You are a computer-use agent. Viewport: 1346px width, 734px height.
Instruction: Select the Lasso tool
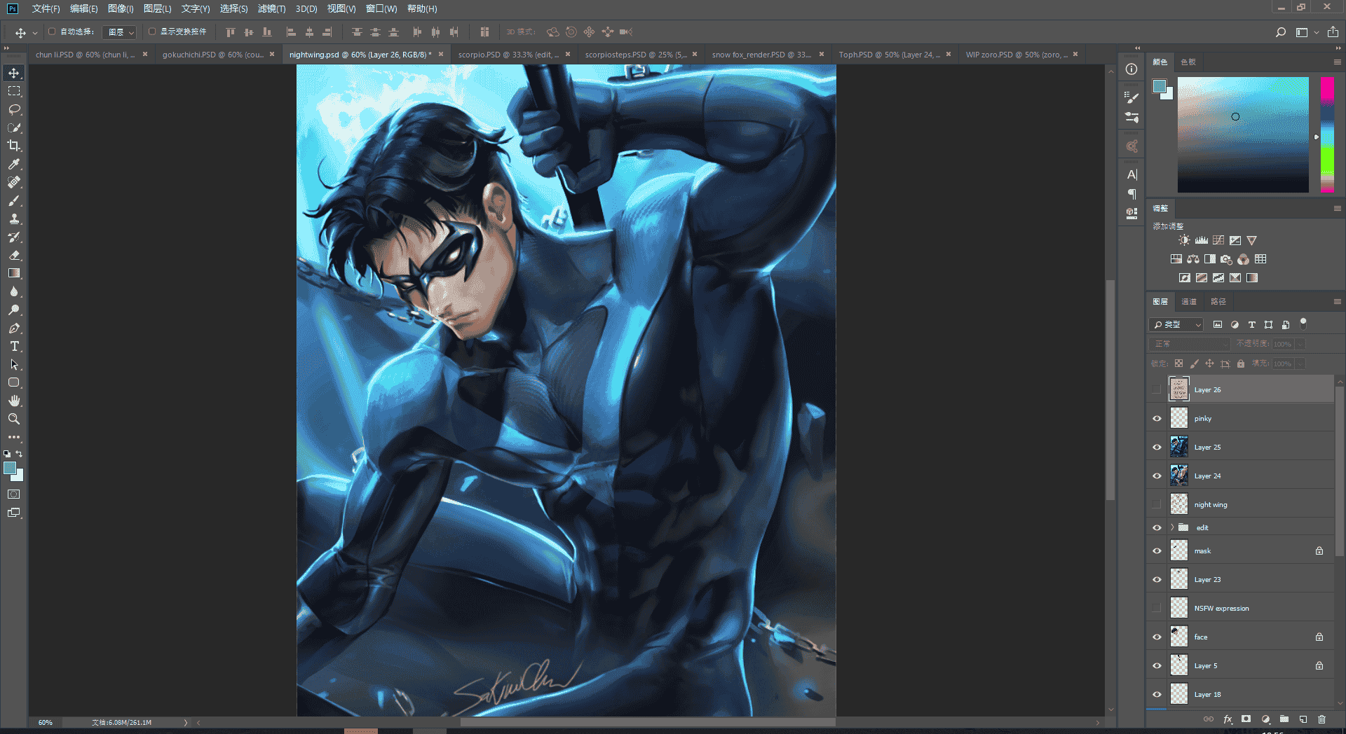tap(14, 109)
